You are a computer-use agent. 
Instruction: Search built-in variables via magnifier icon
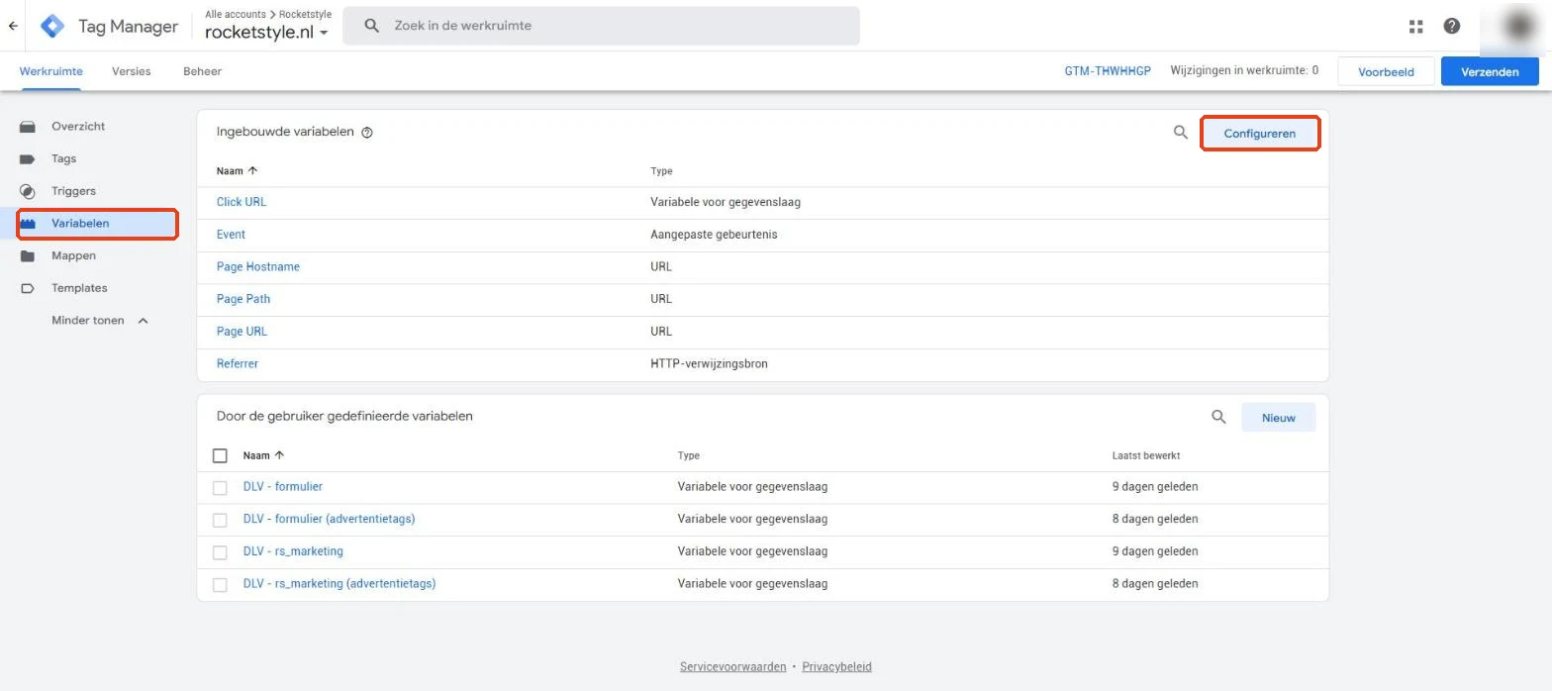tap(1180, 132)
